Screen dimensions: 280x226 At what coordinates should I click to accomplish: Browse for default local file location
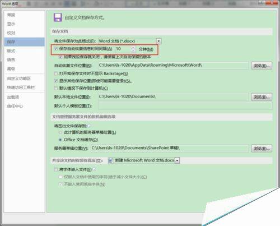262,97
